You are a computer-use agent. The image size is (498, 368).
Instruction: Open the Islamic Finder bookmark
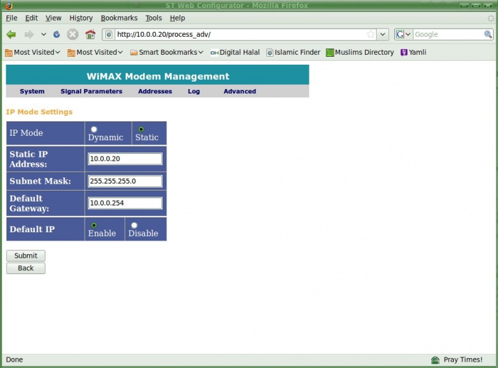coord(293,52)
